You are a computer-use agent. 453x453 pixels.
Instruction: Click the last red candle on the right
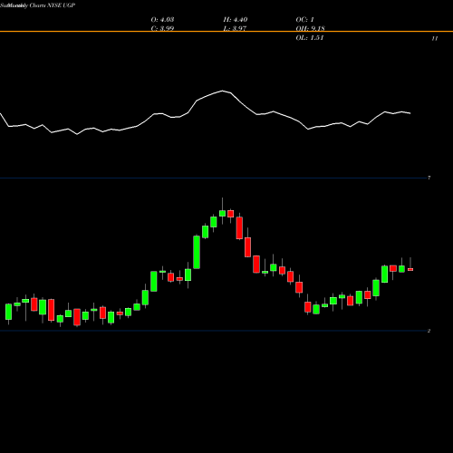(x=410, y=269)
